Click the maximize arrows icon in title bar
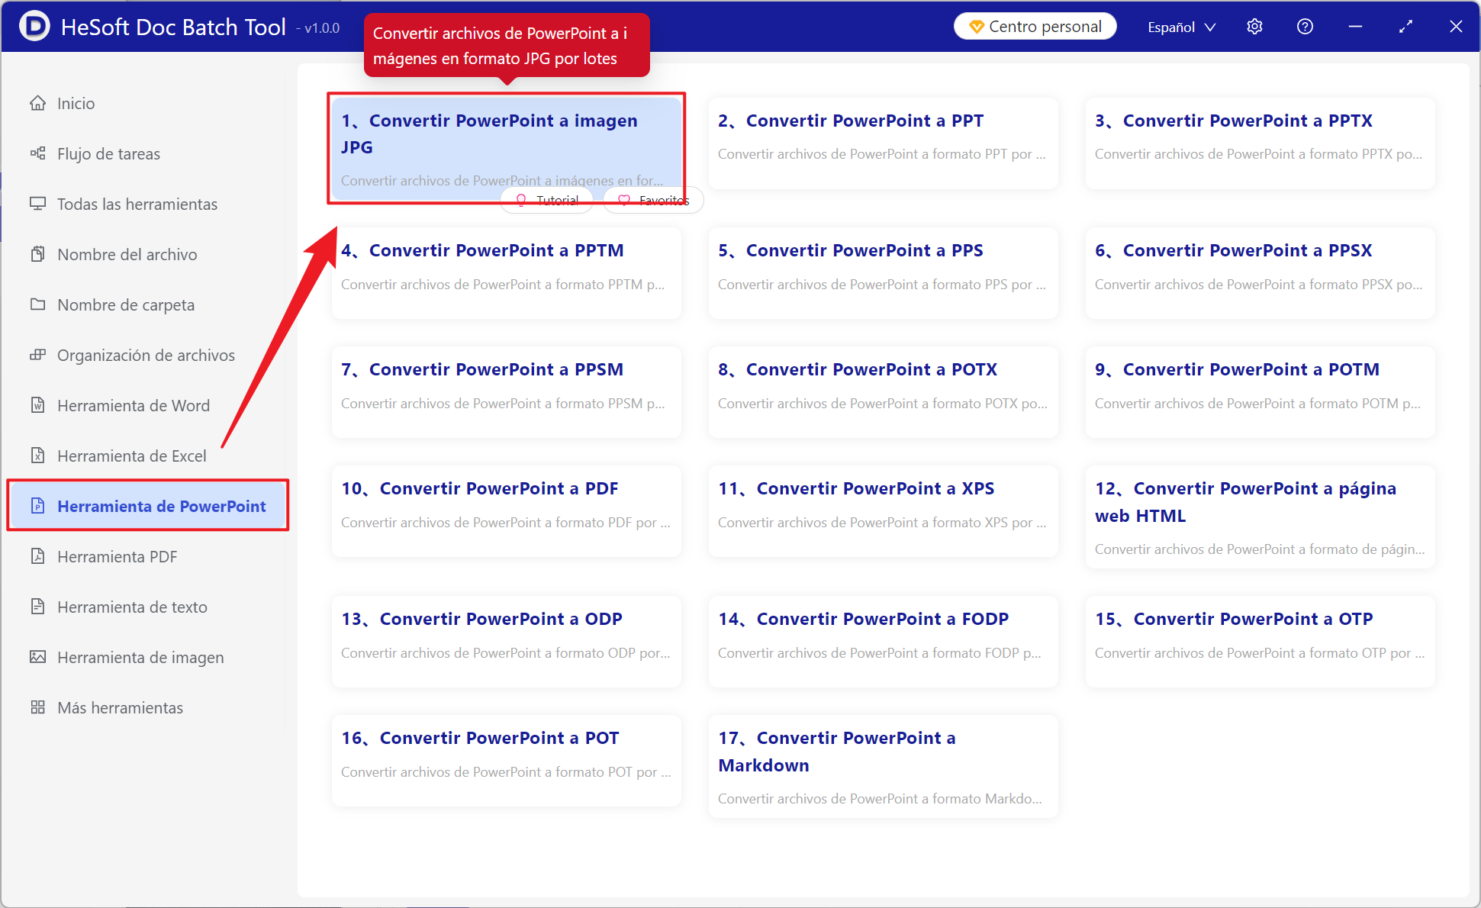1481x908 pixels. coord(1405,27)
